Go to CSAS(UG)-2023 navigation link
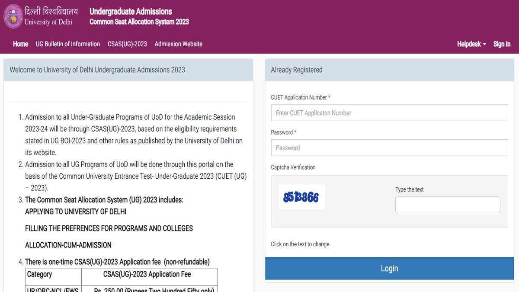The width and height of the screenshot is (519, 292). pos(127,44)
